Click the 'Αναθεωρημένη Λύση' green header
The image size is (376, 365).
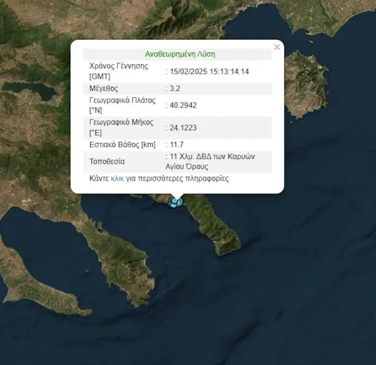[x=180, y=54]
